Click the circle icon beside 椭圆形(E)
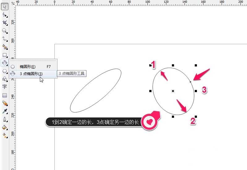This screenshot has height=170, width=247. [13, 67]
